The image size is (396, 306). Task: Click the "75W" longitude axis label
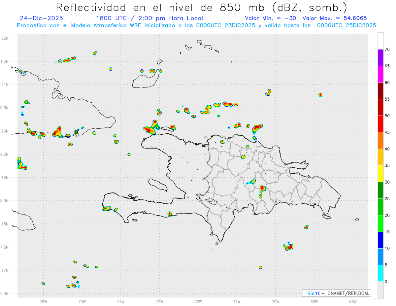tap(82, 301)
